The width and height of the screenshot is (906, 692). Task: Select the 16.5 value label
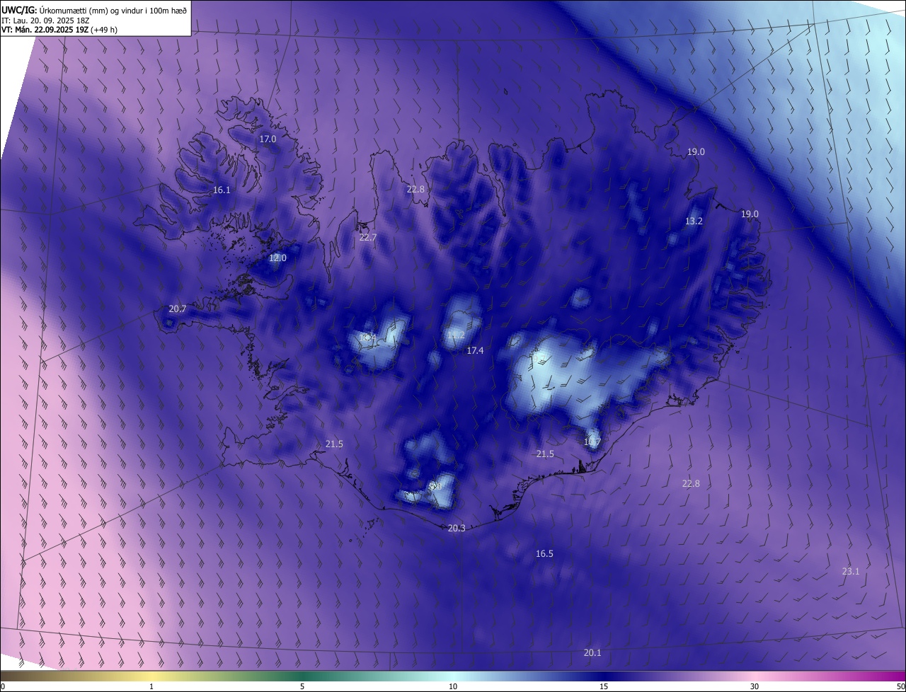click(544, 554)
